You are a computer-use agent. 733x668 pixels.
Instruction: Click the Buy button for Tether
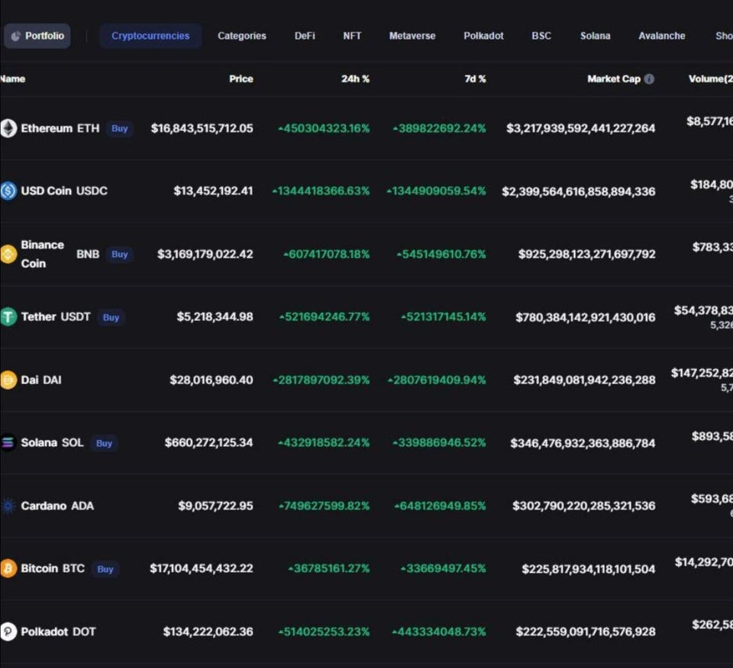(111, 317)
